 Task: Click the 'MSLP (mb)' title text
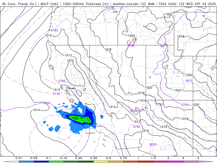click(x=49, y=4)
